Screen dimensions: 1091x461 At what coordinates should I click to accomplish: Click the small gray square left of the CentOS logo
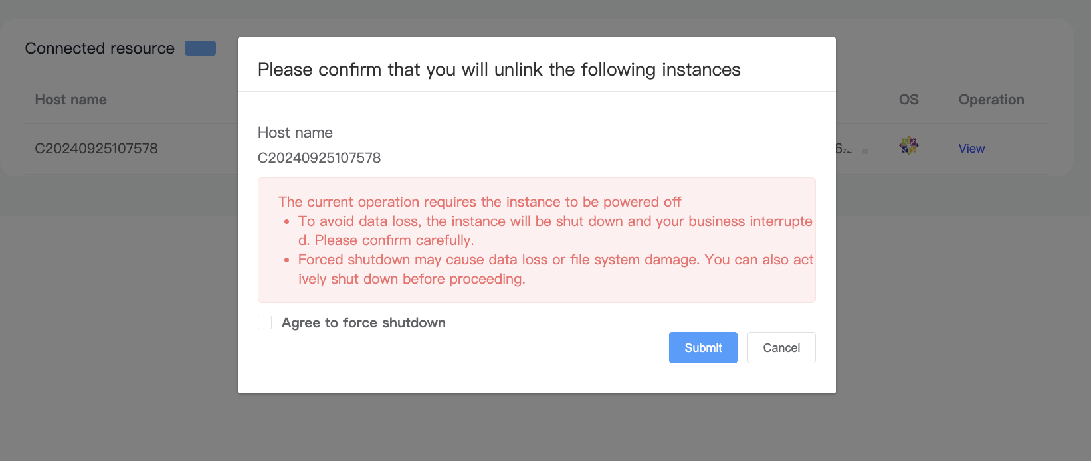coord(865,151)
